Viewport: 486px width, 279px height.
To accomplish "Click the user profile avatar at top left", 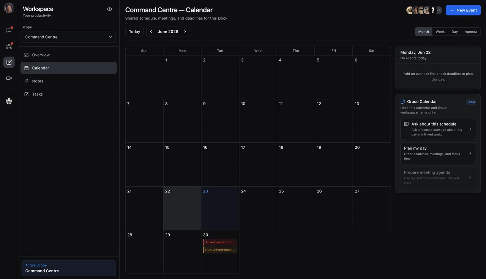I will click(9, 8).
